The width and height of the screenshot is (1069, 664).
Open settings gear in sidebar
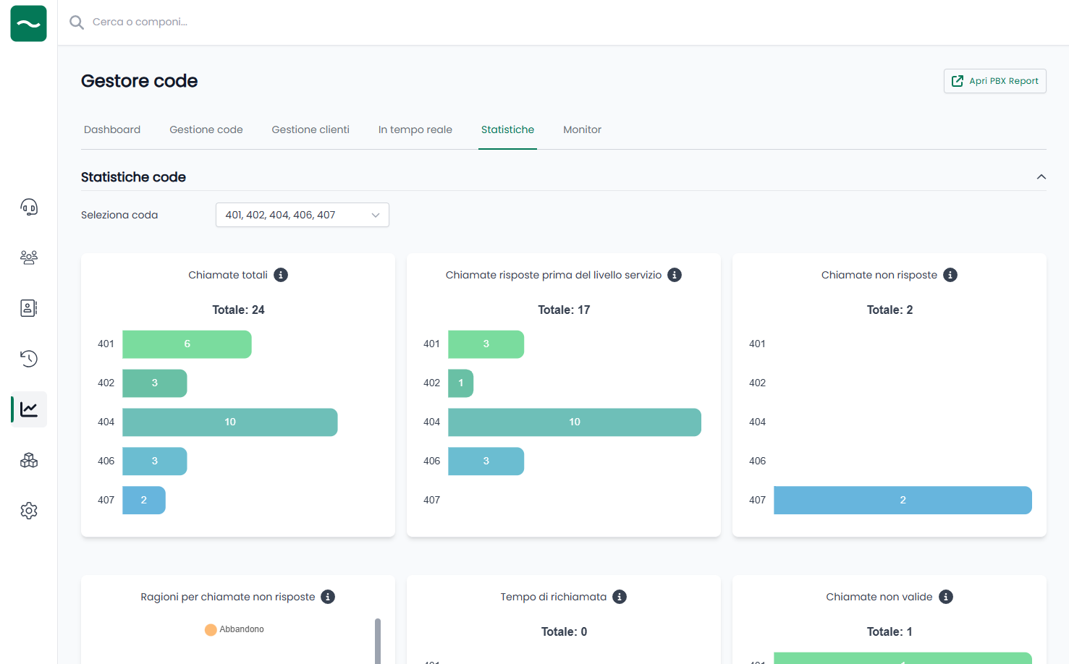pos(29,511)
